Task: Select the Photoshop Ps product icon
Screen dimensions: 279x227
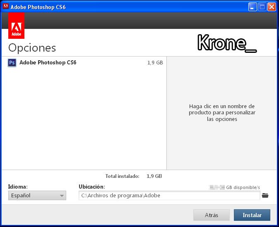Action: (12, 63)
